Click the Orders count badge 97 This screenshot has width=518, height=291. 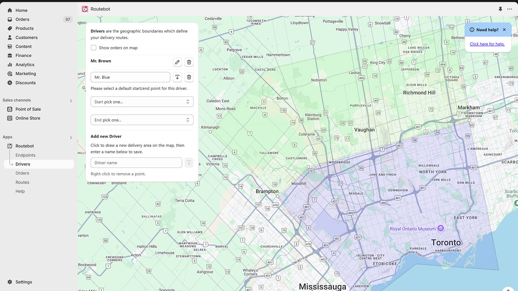[68, 19]
